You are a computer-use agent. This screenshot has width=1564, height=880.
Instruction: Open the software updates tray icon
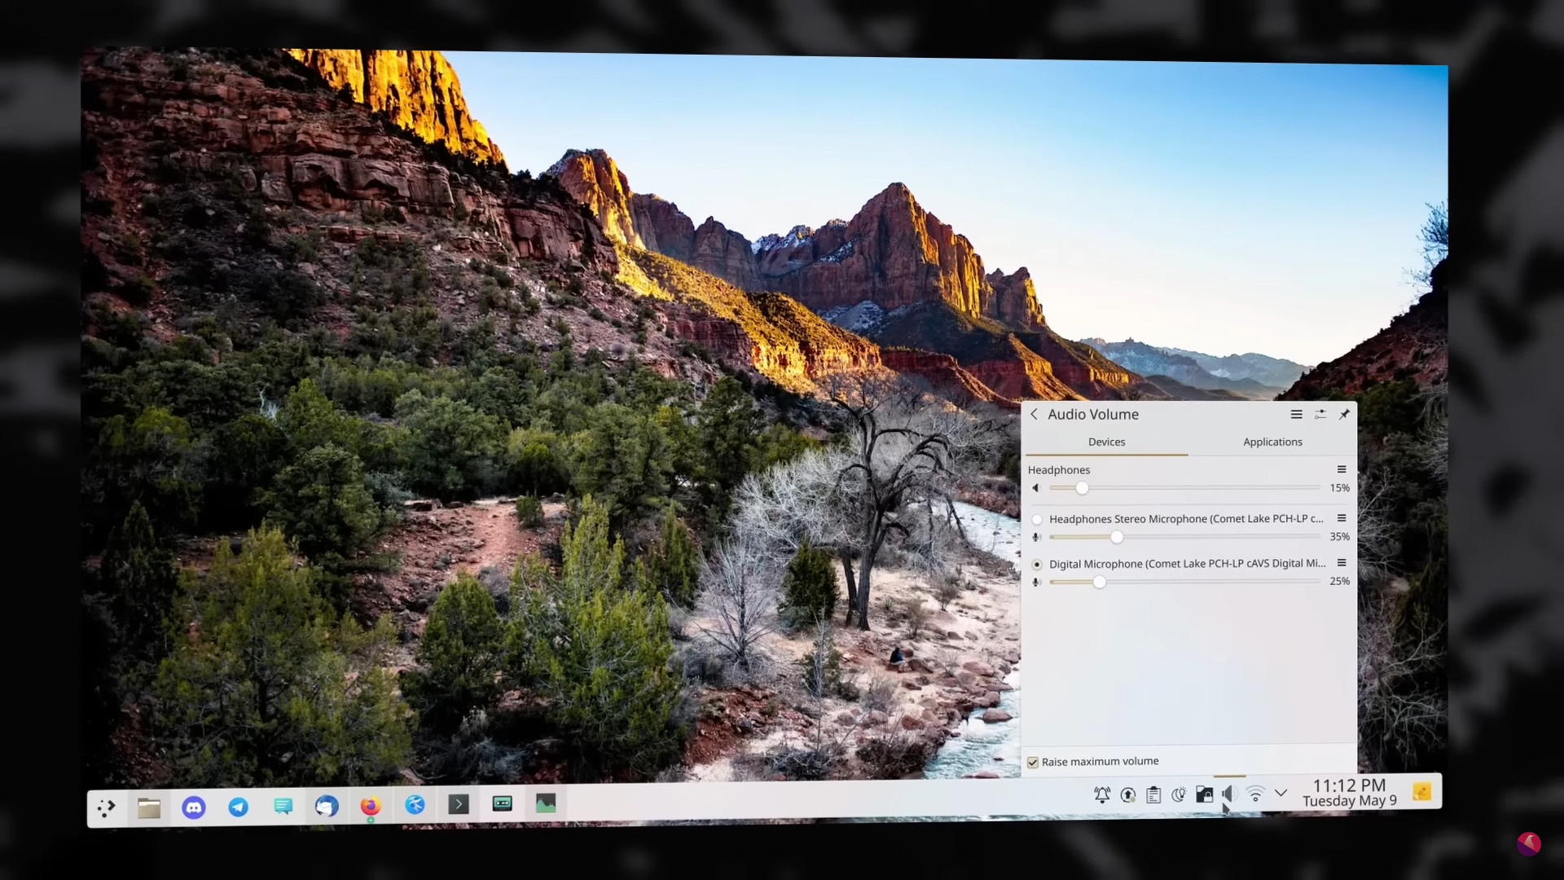[x=1128, y=794]
